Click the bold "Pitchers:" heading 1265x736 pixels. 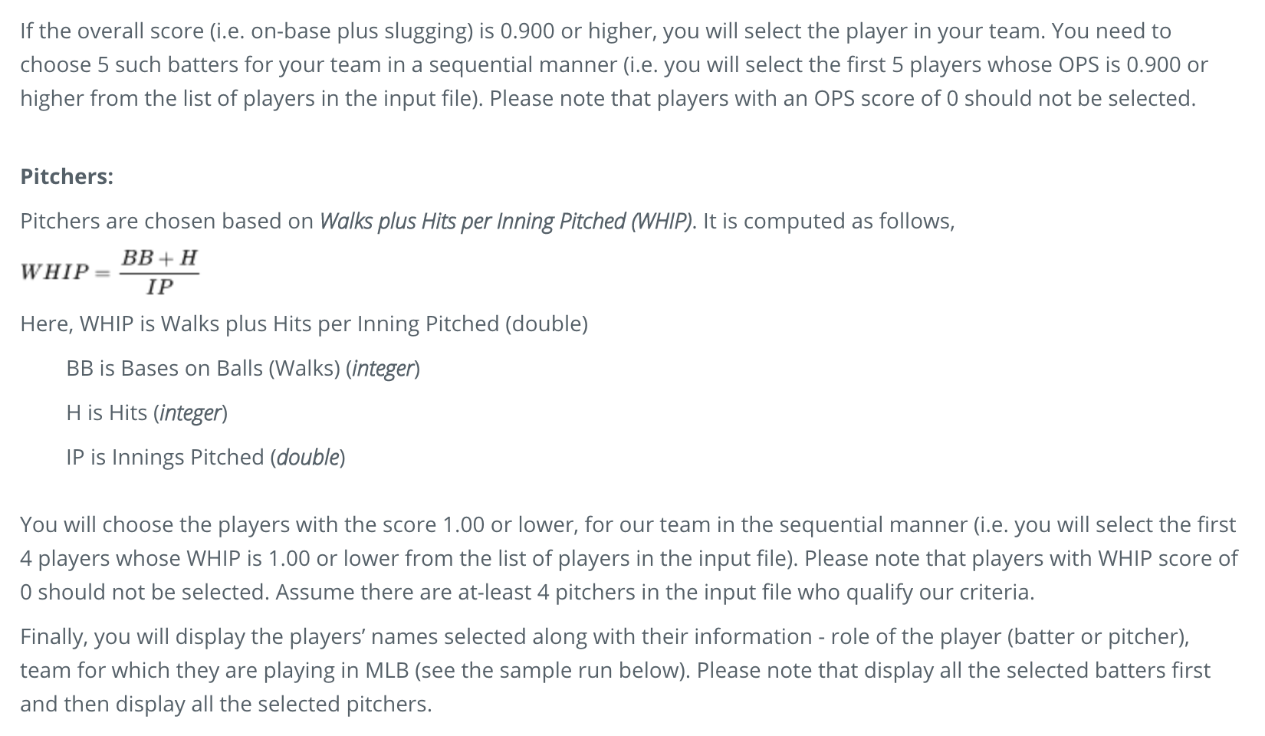point(67,176)
